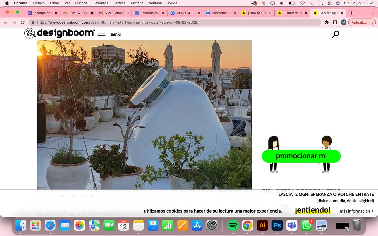Image resolution: width=378 pixels, height=236 pixels.
Task: Open Creative Cloud menu bar icon
Action: tap(254, 3)
